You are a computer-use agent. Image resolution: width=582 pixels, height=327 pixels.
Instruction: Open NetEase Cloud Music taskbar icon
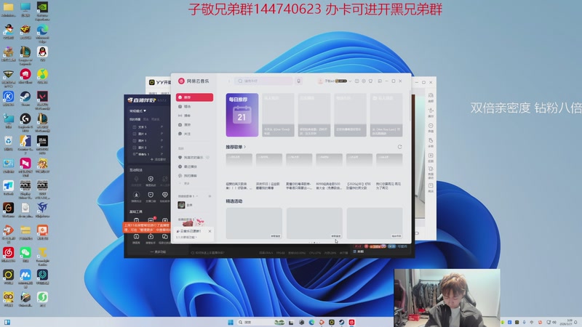pyautogui.click(x=351, y=322)
